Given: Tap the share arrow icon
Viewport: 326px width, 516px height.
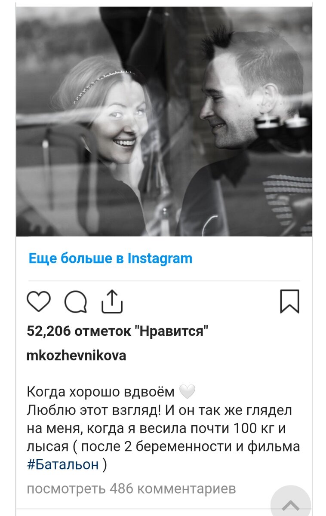Looking at the screenshot, I should (112, 301).
